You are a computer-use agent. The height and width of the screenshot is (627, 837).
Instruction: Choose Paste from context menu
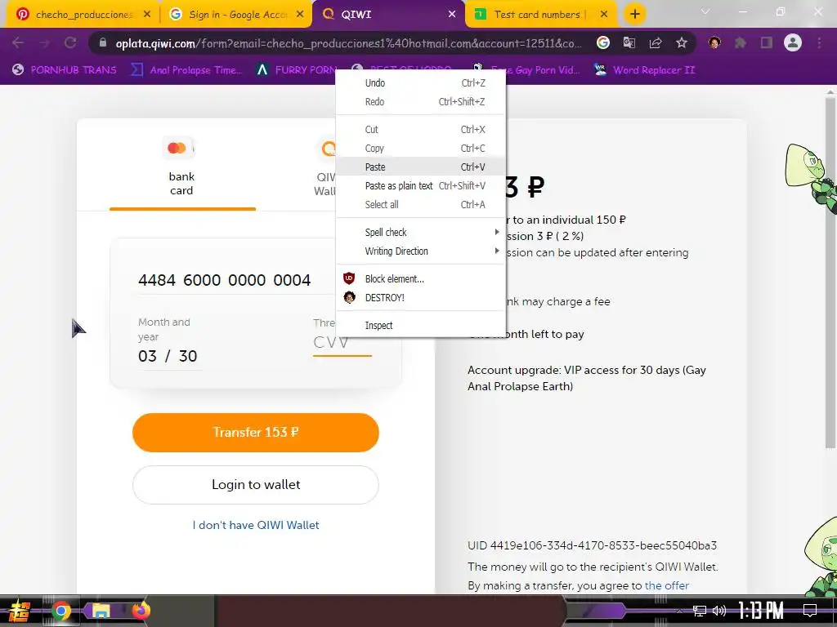[421, 167]
